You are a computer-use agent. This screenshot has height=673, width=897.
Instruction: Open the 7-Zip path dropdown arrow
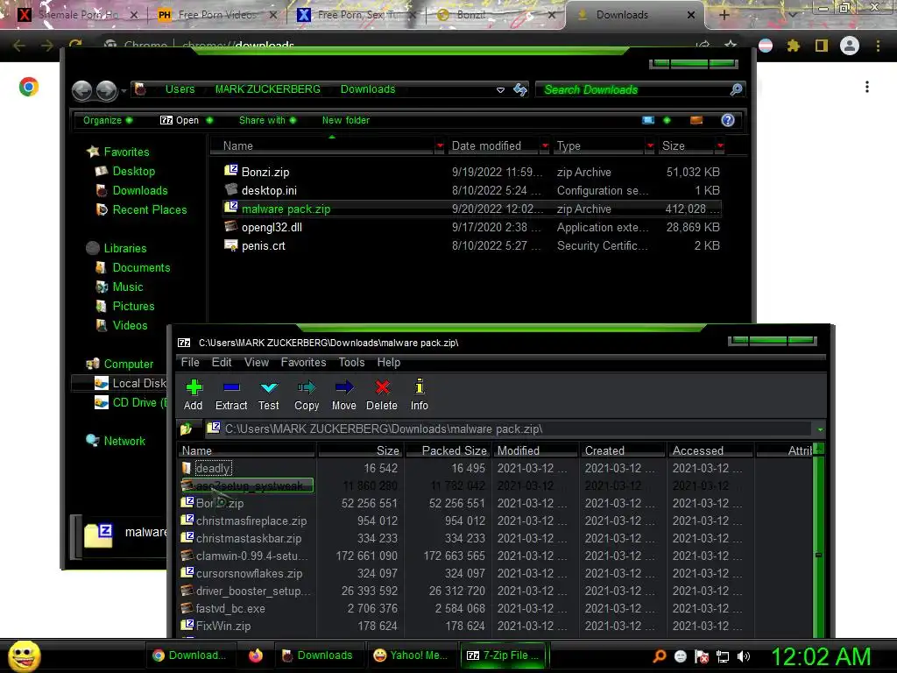coord(820,429)
